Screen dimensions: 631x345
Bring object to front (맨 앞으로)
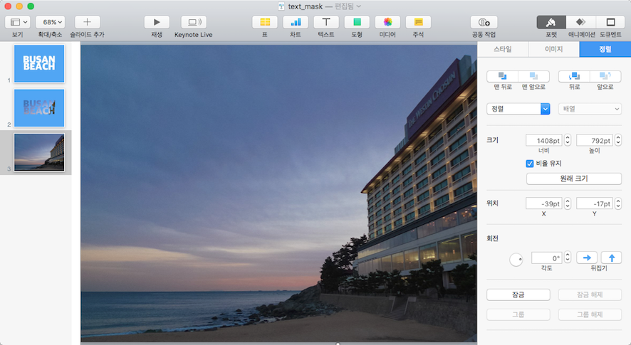point(533,76)
